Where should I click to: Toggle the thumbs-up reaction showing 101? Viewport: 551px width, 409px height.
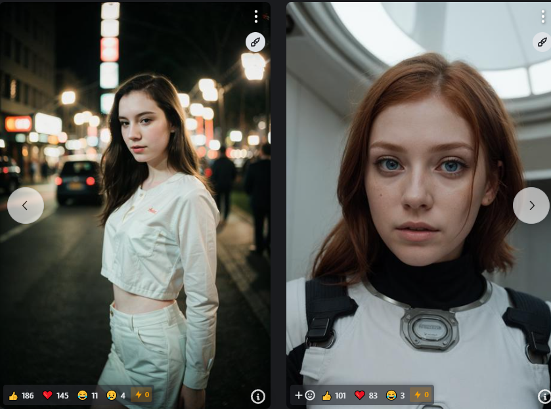pyautogui.click(x=334, y=395)
